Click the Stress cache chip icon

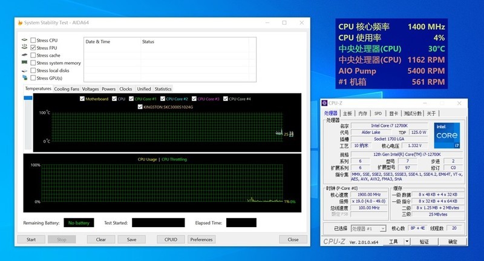click(x=24, y=55)
